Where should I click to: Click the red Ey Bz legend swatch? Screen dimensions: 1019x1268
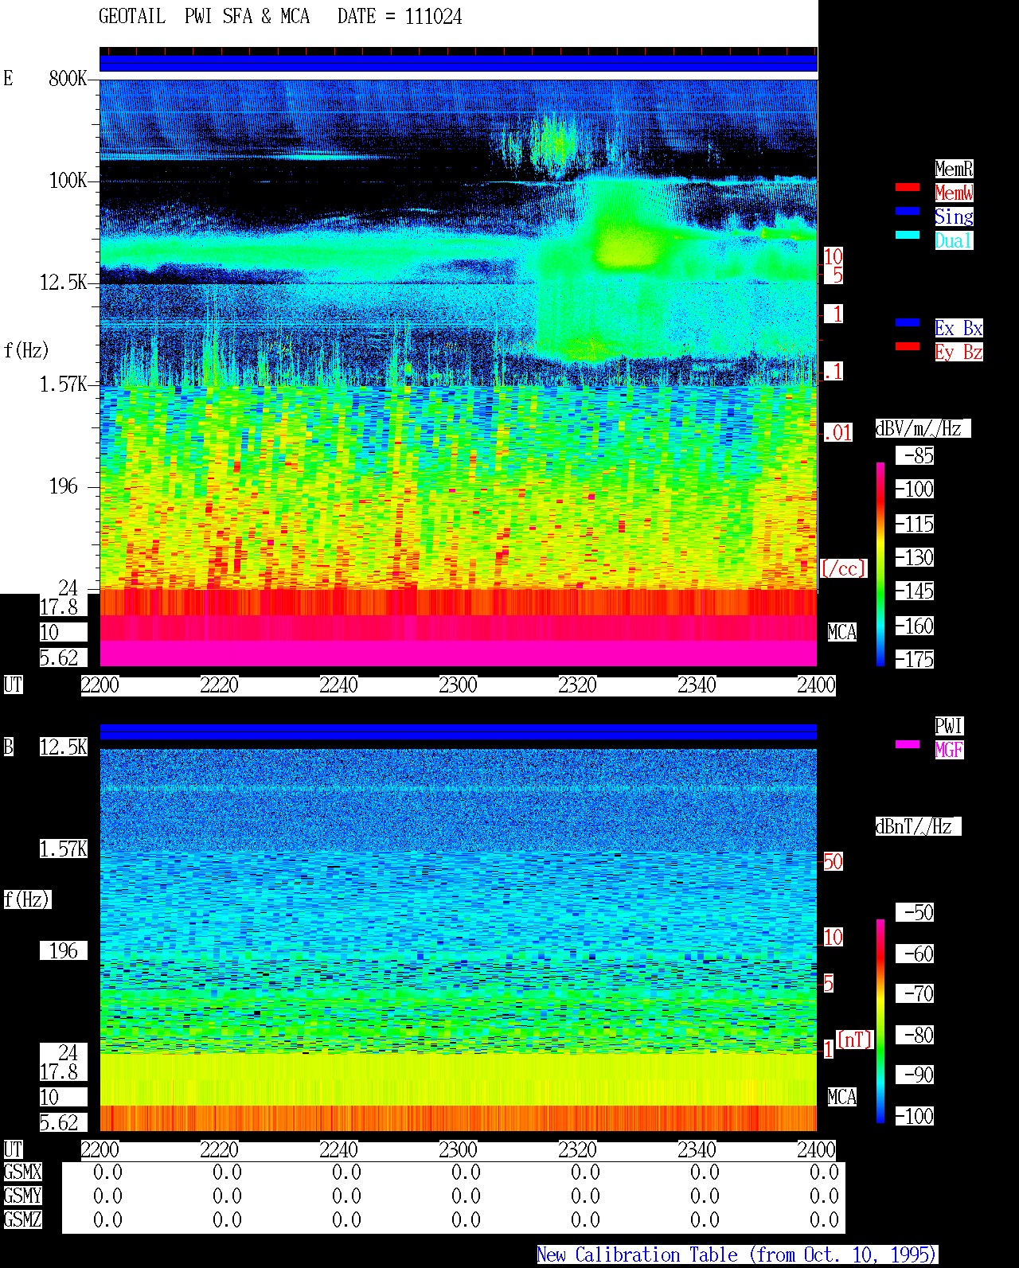(x=908, y=347)
